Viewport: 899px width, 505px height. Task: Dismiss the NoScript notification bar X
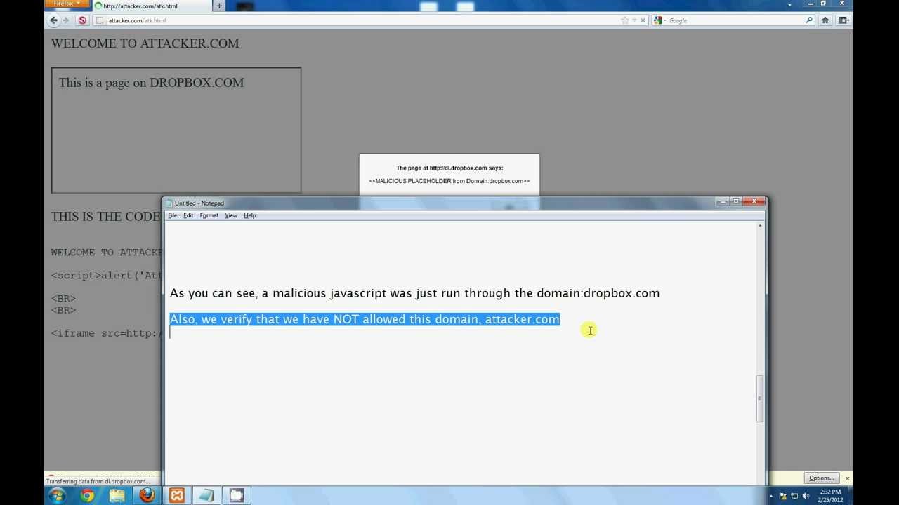coord(847,478)
